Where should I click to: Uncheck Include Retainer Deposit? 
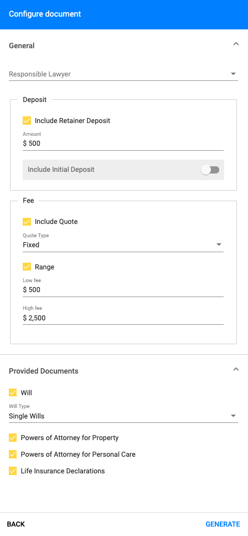tap(27, 121)
